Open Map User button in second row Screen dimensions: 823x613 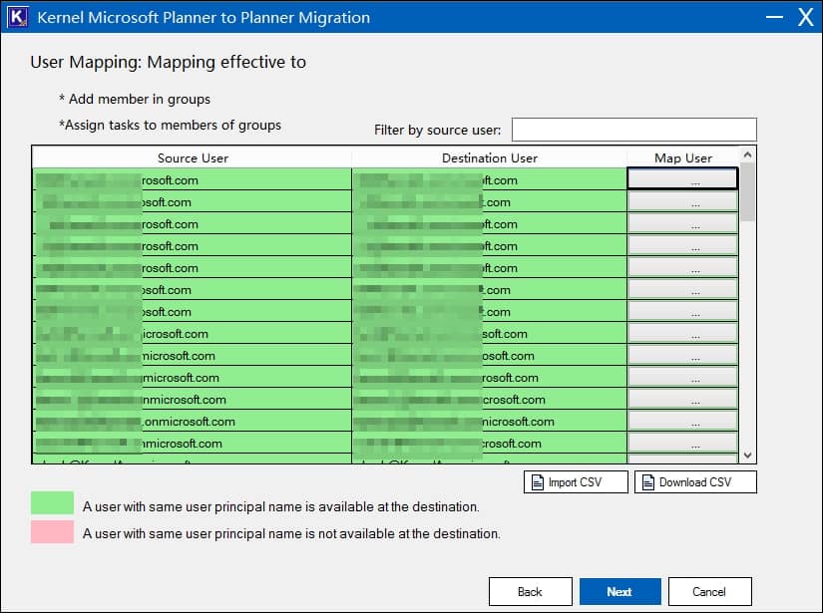683,201
